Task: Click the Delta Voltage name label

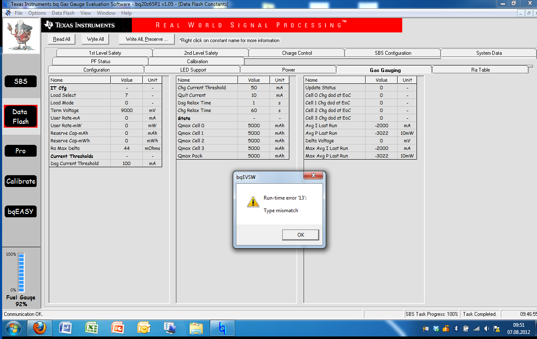Action: pos(320,141)
